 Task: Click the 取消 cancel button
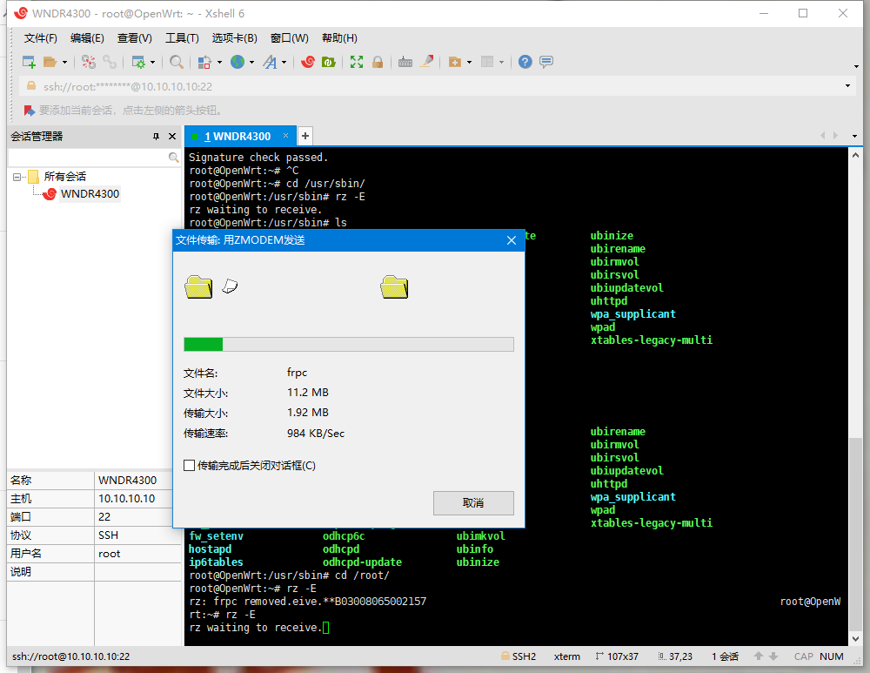pos(473,503)
